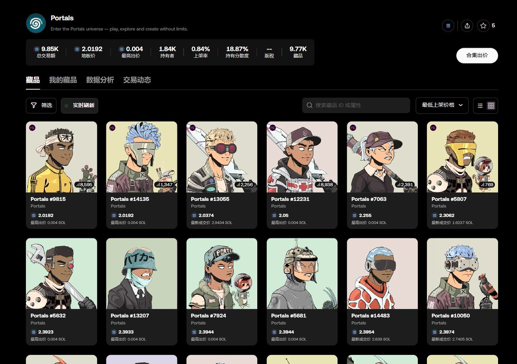Share the Portals collection
517x364 pixels.
467,26
